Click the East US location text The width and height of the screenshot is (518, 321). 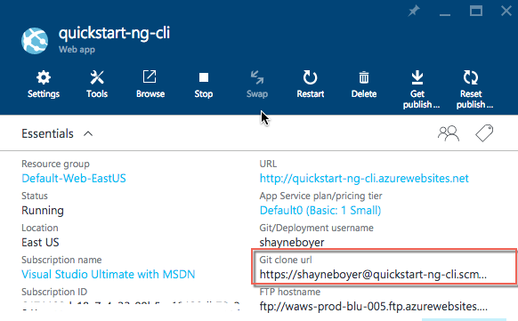click(x=40, y=243)
